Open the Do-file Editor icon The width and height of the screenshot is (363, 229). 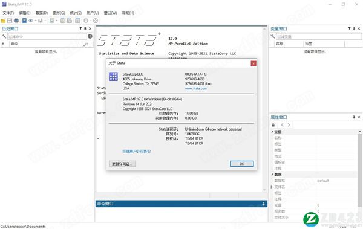click(51, 21)
